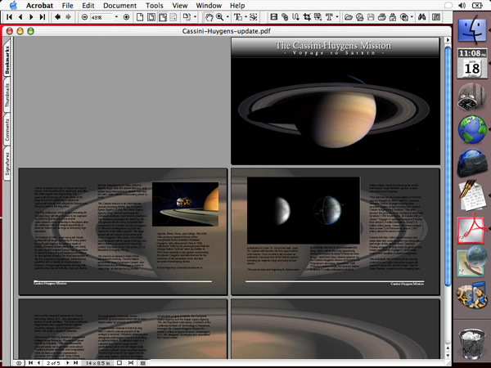
Task: Click the Find binoculars icon
Action: tap(421, 17)
